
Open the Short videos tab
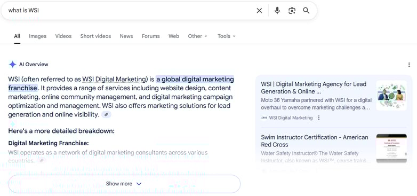95,36
